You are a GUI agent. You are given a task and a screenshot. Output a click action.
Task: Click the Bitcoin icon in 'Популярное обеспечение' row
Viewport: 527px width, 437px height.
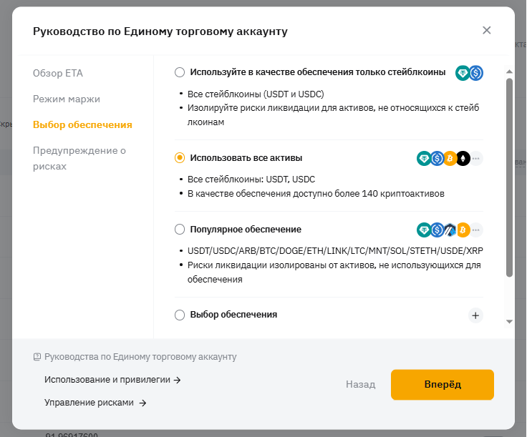(x=463, y=230)
